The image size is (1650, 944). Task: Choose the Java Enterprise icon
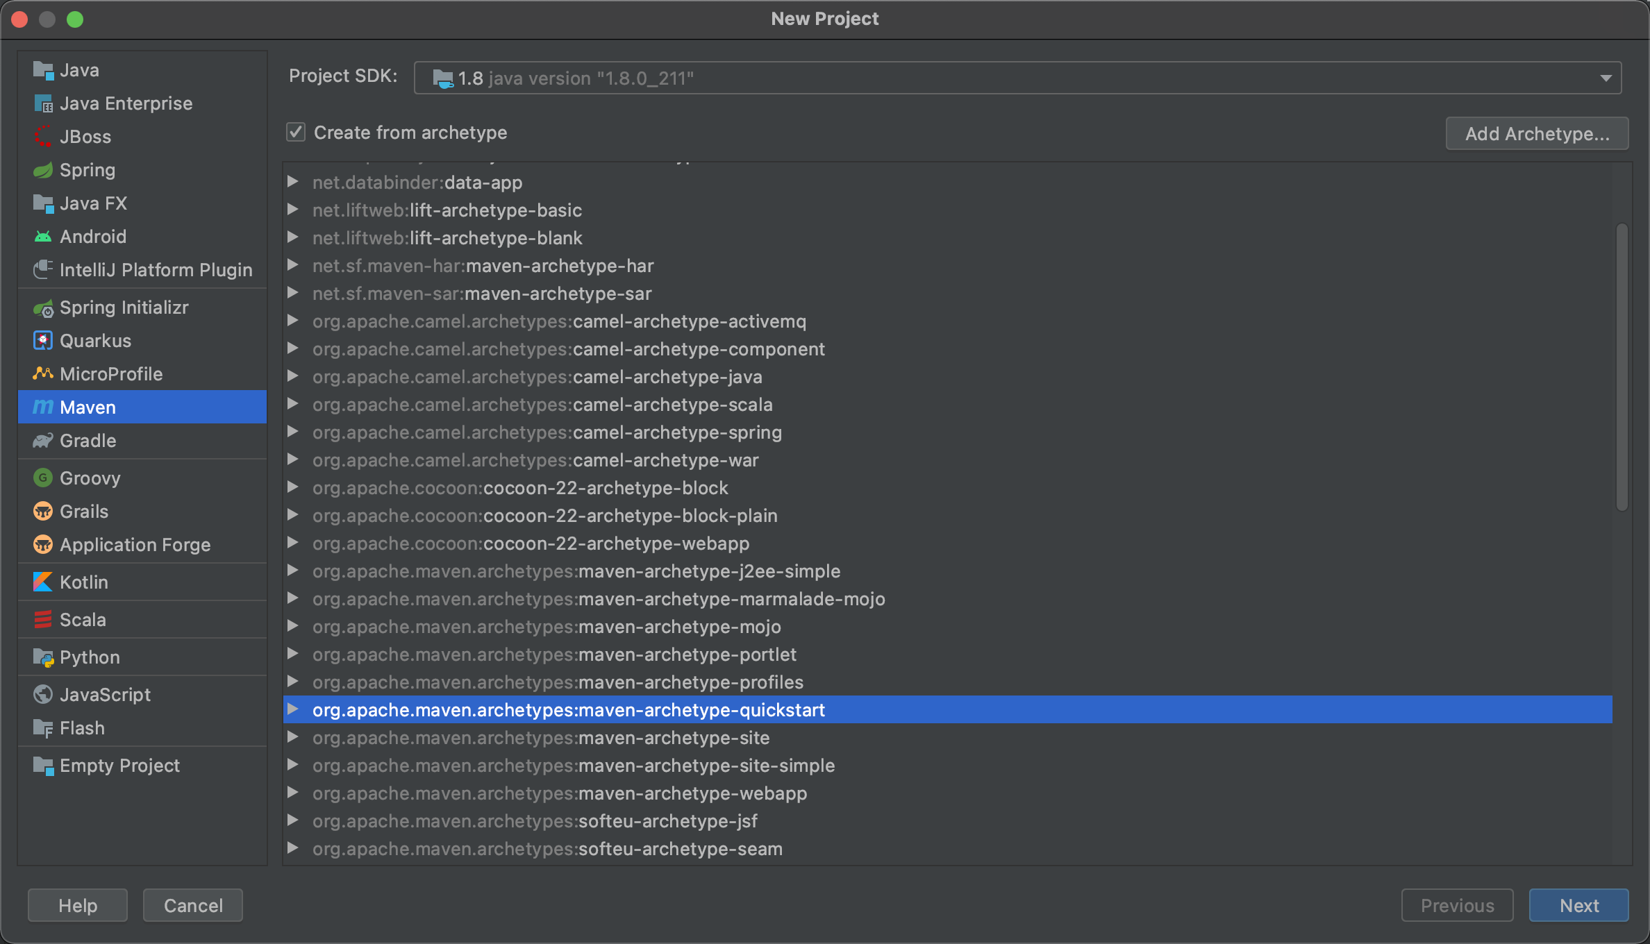click(x=43, y=103)
